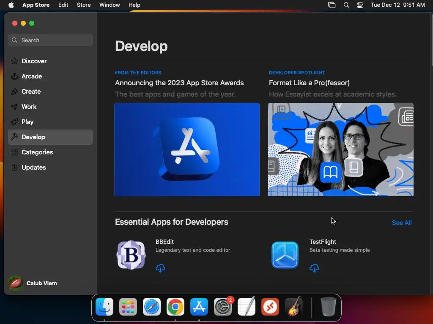Open the TestFlight app icon
The image size is (433, 324).
click(285, 255)
